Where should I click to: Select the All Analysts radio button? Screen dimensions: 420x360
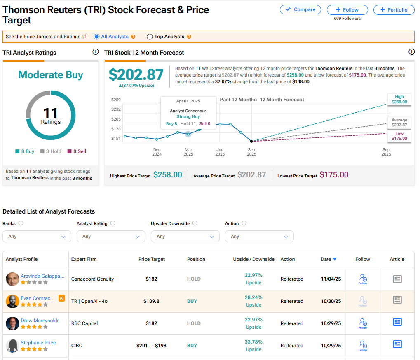(96, 37)
